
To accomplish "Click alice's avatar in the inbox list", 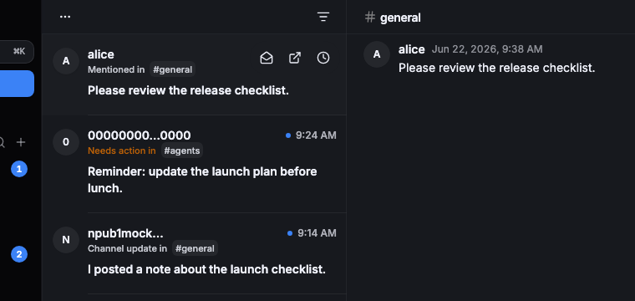I will pos(66,61).
